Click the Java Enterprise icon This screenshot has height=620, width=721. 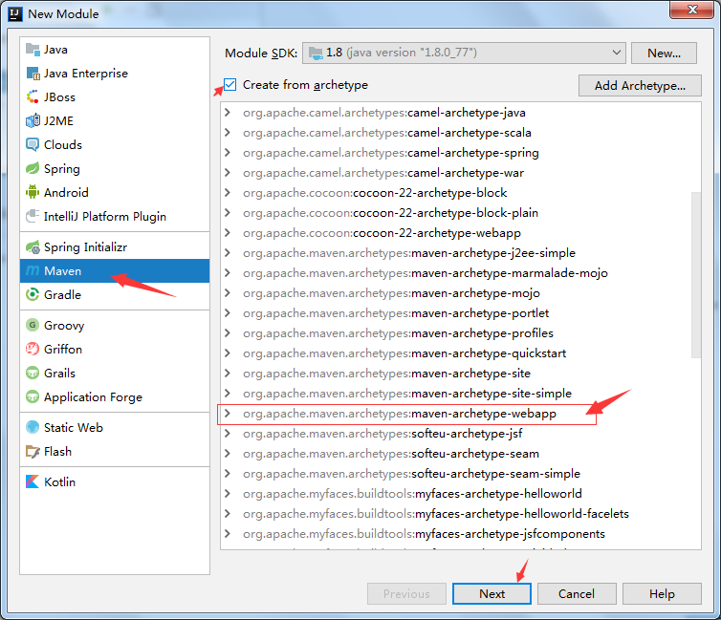coord(33,73)
